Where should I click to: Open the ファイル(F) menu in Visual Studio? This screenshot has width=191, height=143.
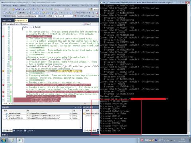click(x=6, y=6)
